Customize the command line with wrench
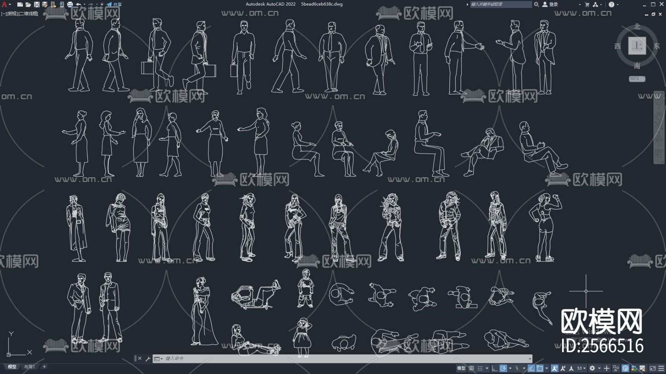Viewport: 666px width, 374px height. click(x=148, y=358)
